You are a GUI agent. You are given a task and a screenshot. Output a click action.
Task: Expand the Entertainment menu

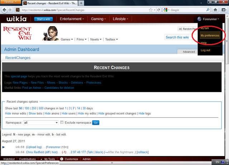pyautogui.click(x=72, y=19)
